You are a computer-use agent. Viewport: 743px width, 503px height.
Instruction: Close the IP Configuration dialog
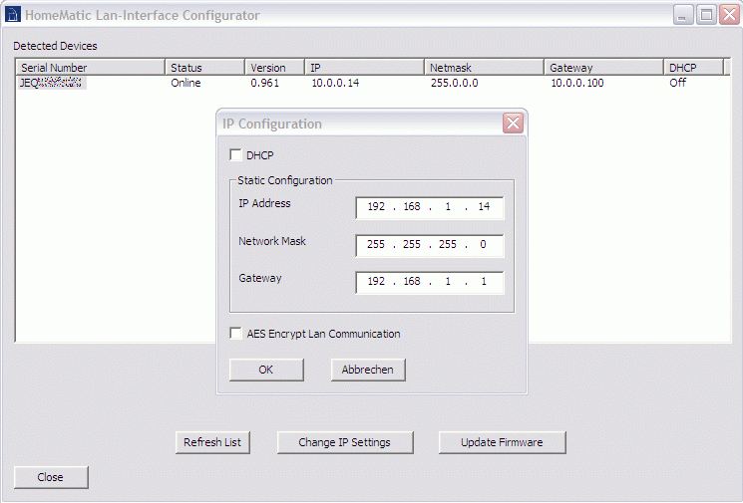point(514,124)
